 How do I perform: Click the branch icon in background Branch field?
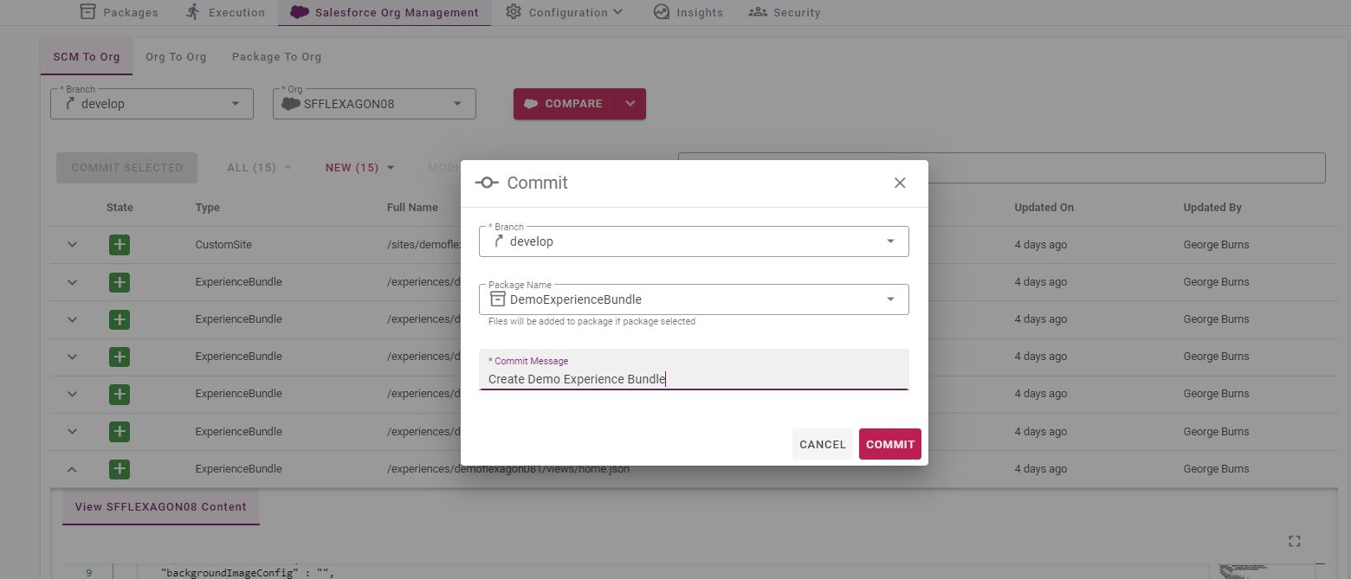[69, 104]
